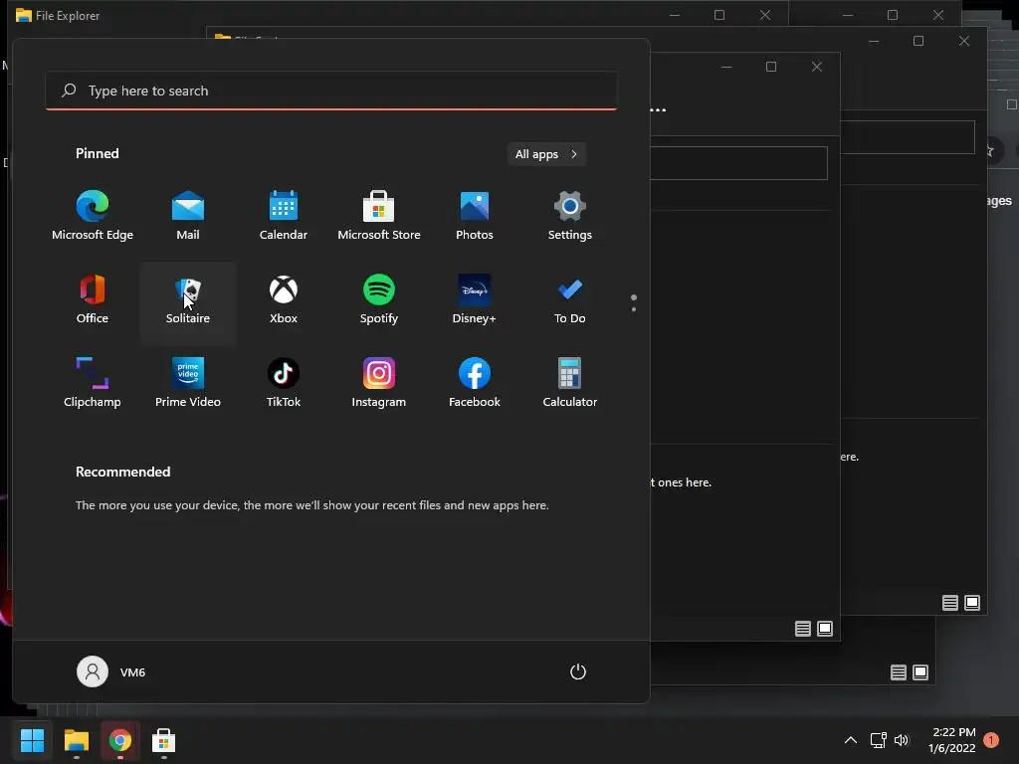Open the Calculator app

(570, 383)
